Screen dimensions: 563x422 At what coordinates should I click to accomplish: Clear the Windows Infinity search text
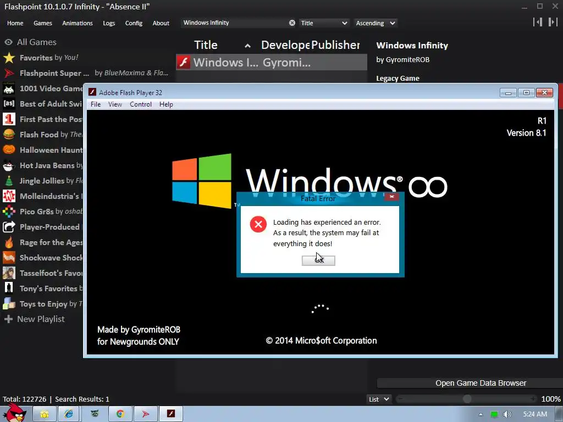pyautogui.click(x=292, y=23)
